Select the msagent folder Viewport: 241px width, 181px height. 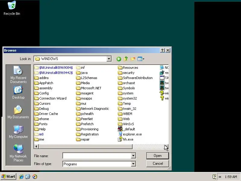click(85, 93)
